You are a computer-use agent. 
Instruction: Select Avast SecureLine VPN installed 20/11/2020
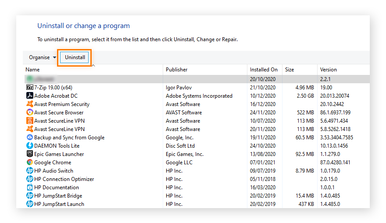click(x=197, y=129)
